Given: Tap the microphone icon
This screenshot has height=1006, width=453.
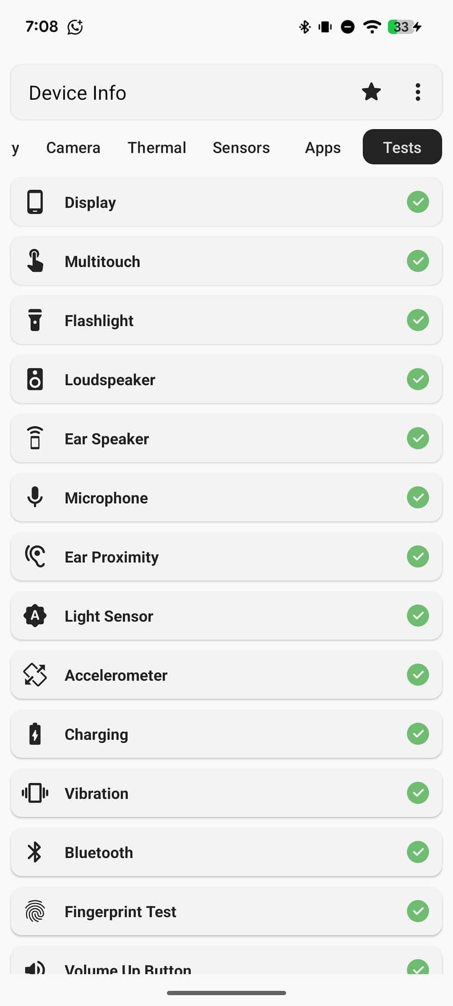Looking at the screenshot, I should (x=35, y=497).
